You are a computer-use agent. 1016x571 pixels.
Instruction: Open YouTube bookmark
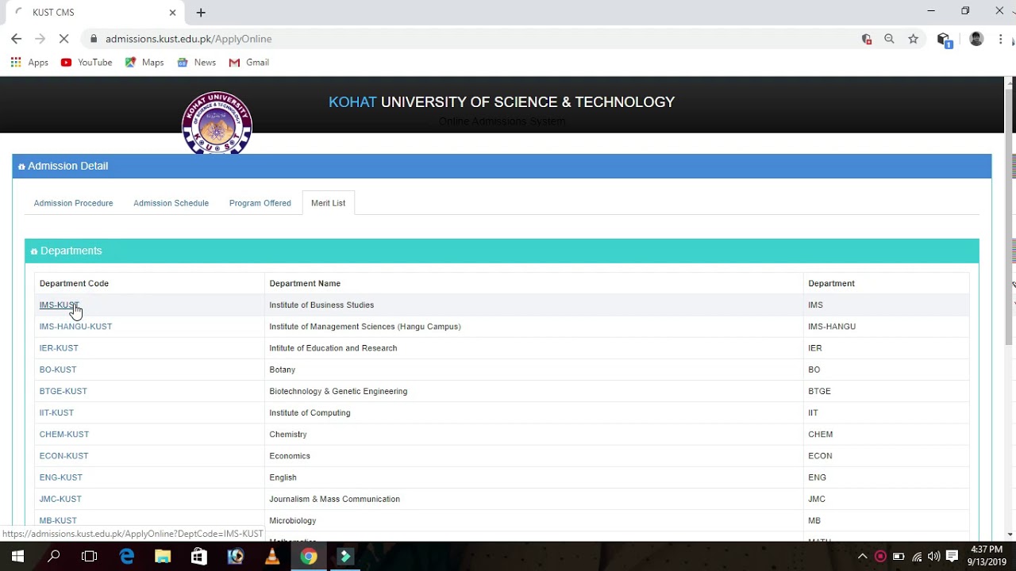click(87, 63)
